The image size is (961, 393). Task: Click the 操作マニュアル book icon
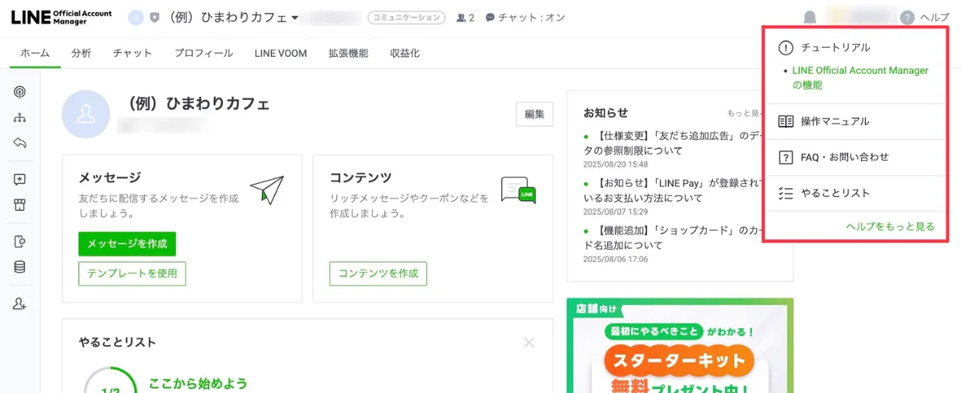point(786,122)
